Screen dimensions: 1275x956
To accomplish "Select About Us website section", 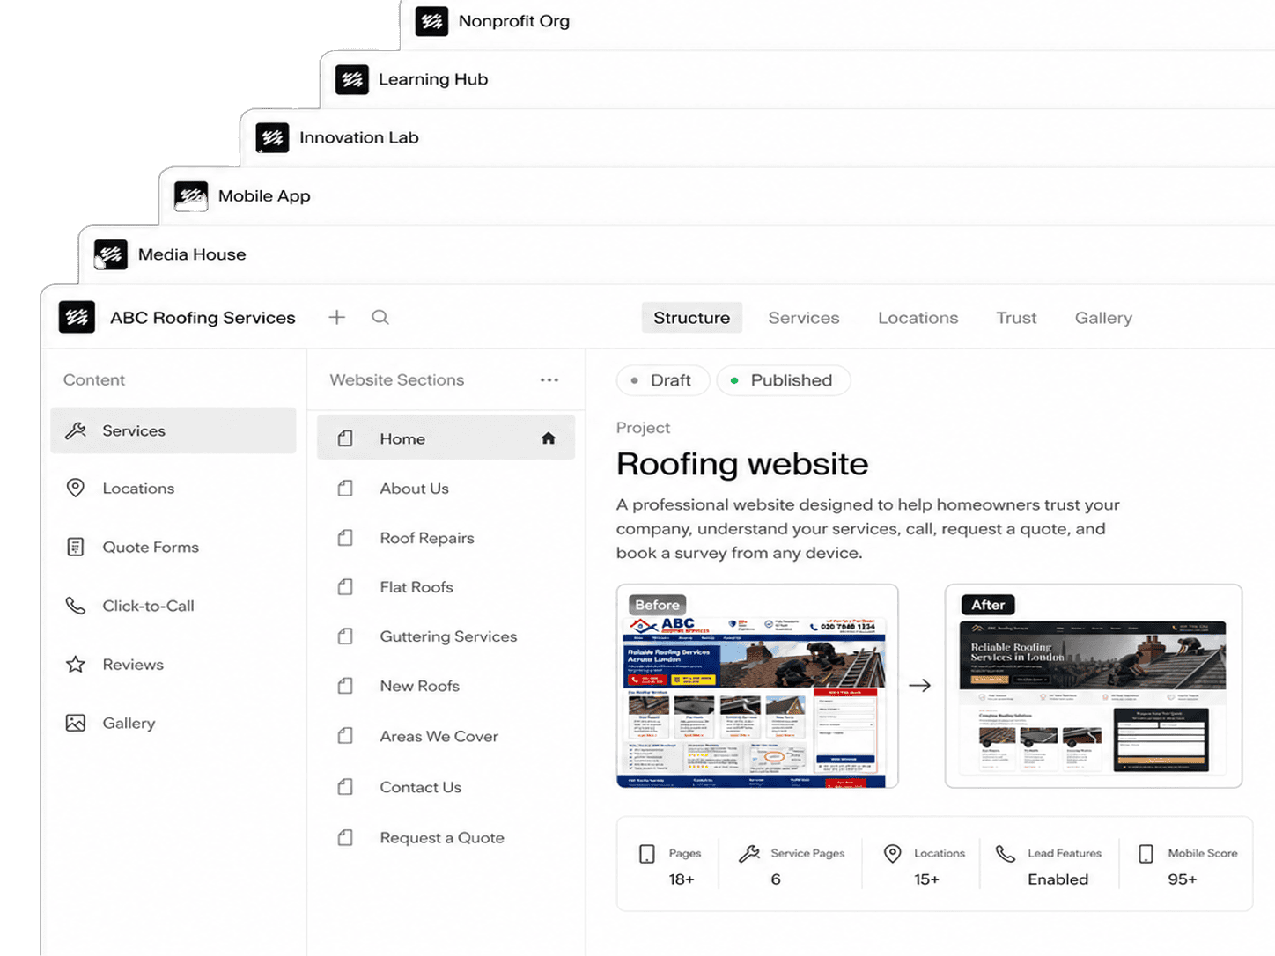I will click(x=446, y=488).
